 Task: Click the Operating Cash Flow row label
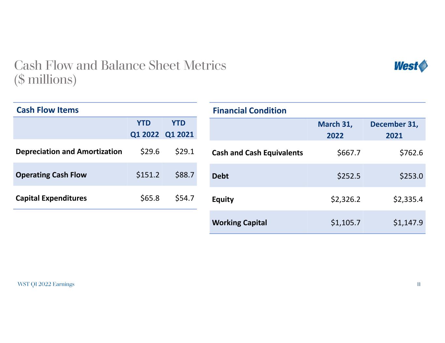[x=51, y=175]
